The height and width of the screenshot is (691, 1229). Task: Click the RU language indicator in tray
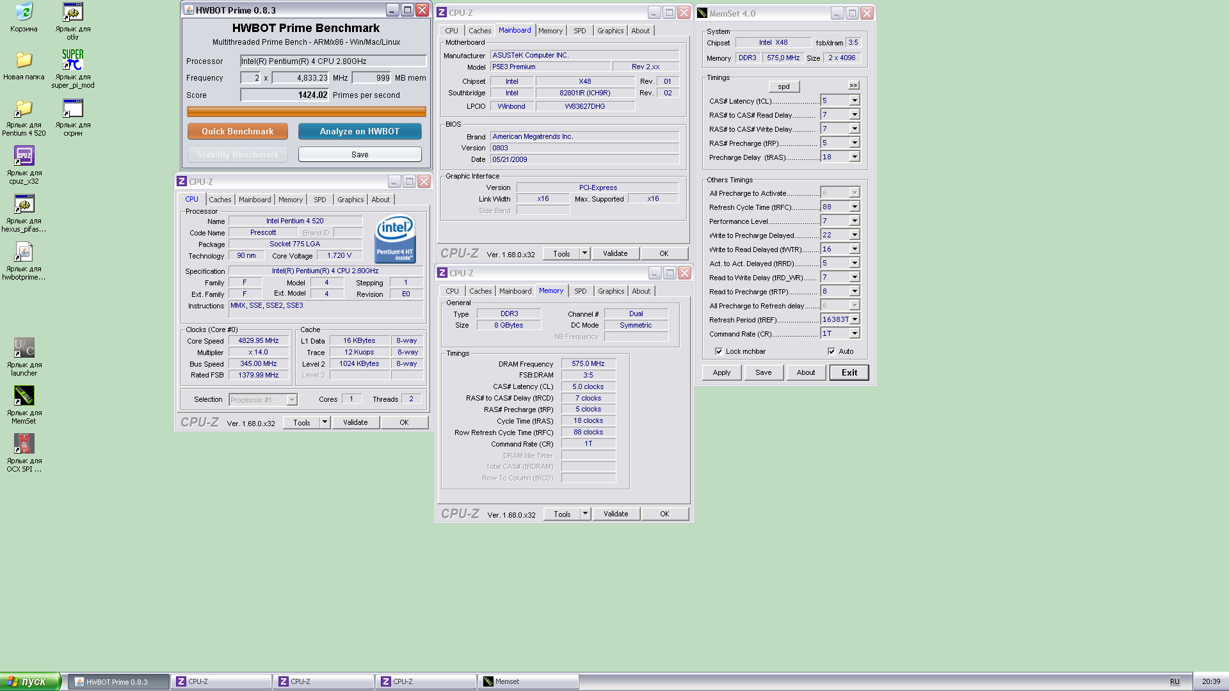1175,681
